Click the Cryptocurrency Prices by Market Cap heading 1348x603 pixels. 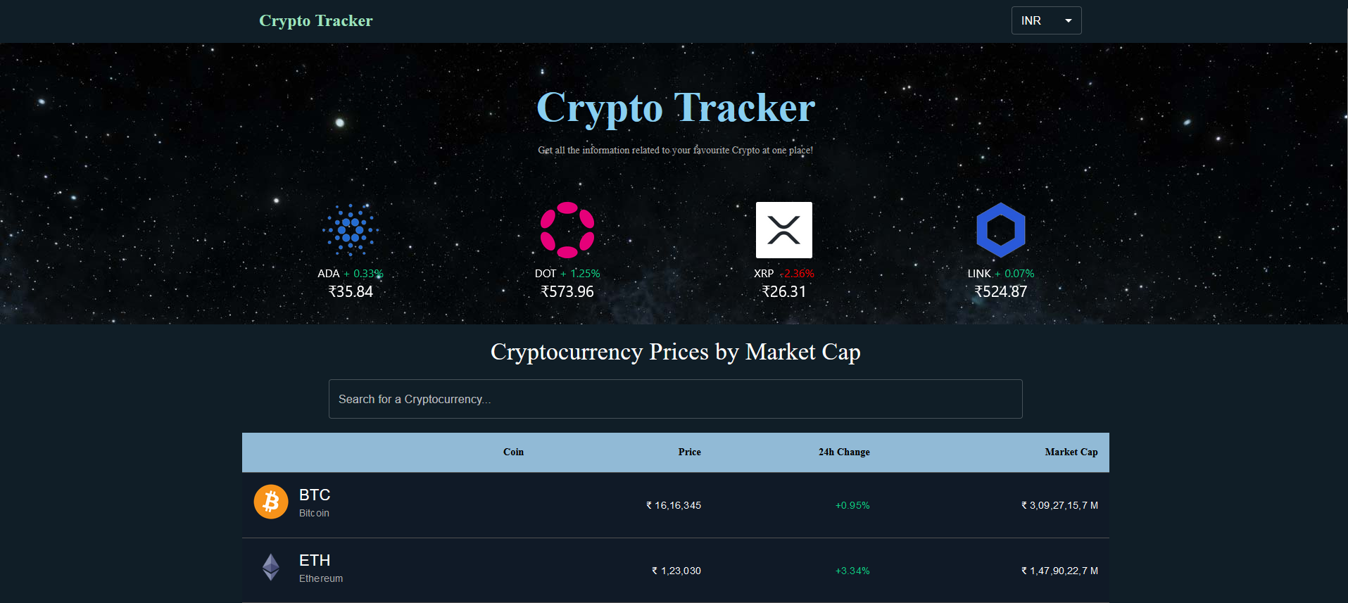(675, 352)
